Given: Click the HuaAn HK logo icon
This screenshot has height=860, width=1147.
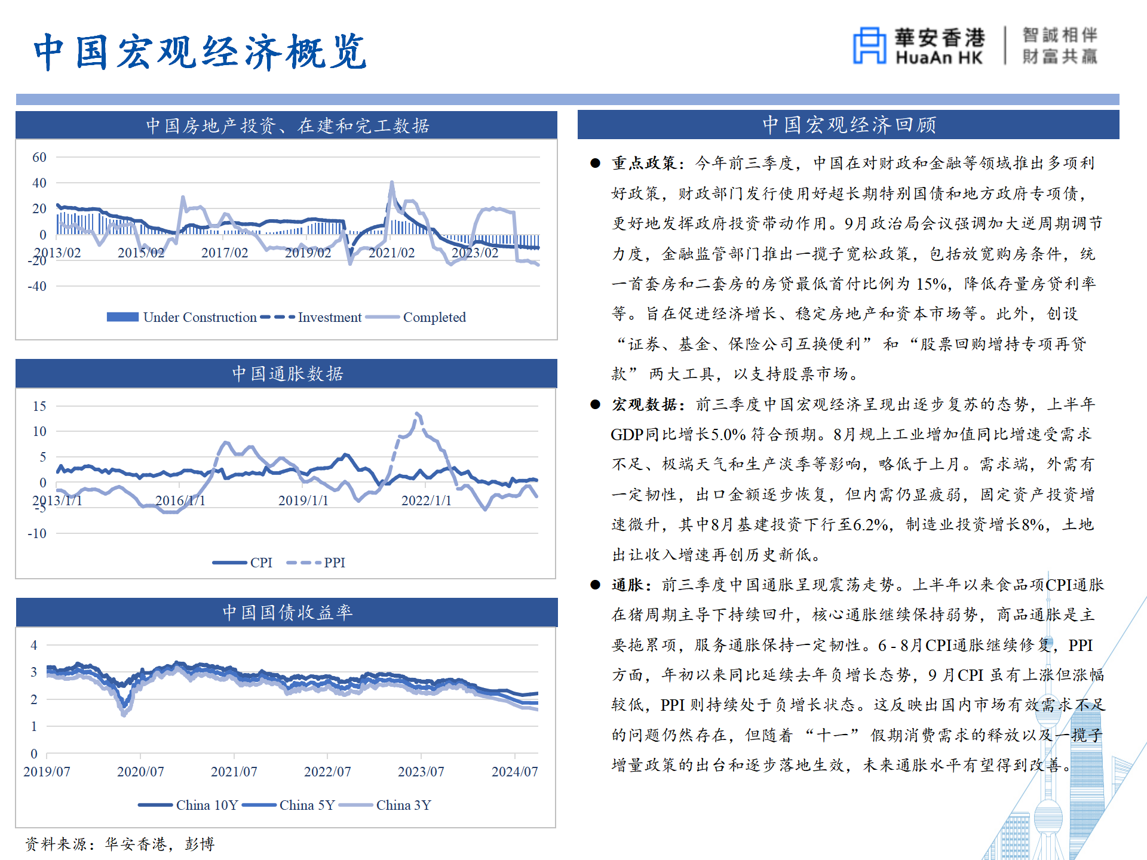Looking at the screenshot, I should coord(869,45).
